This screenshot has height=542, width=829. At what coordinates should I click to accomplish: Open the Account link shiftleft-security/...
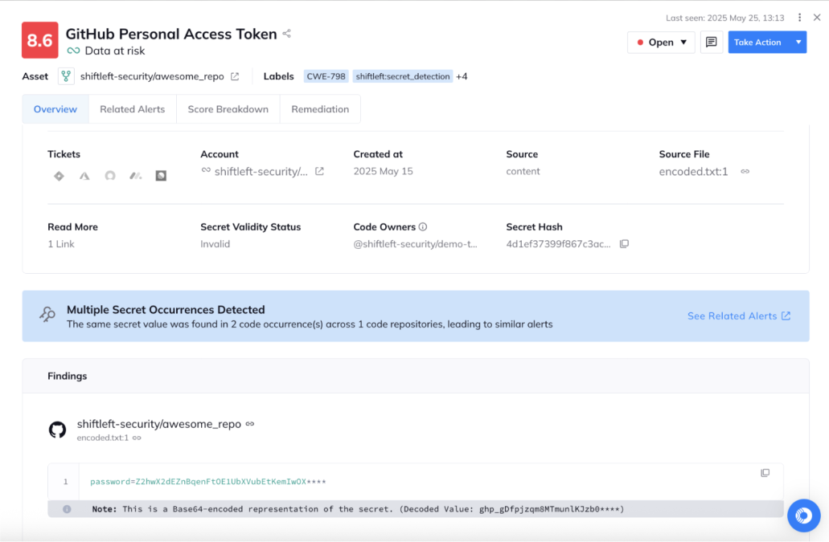pyautogui.click(x=261, y=172)
